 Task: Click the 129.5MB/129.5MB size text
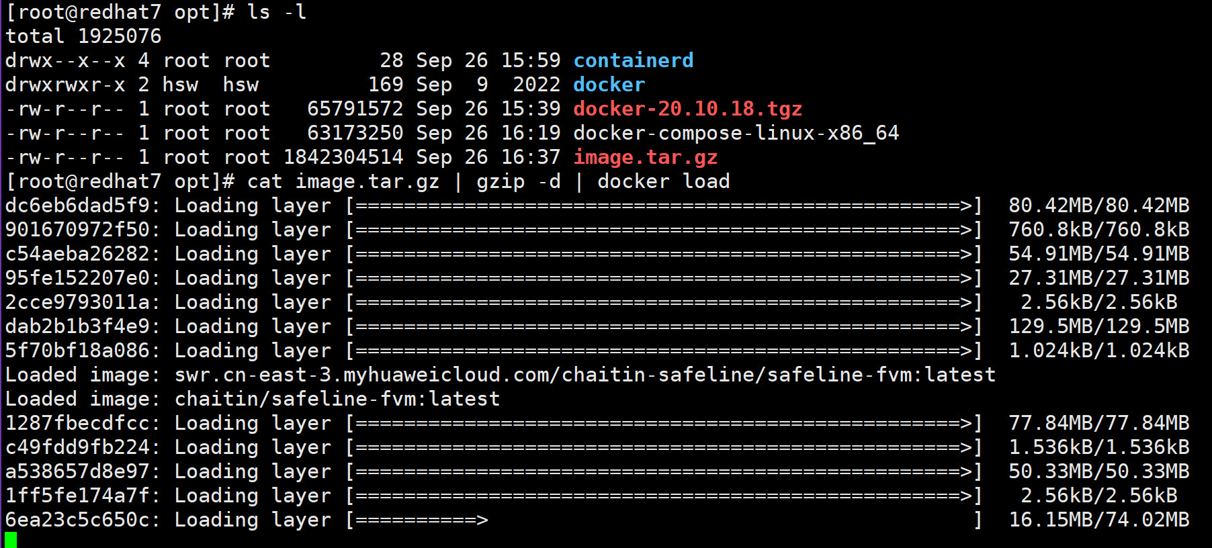[1098, 326]
